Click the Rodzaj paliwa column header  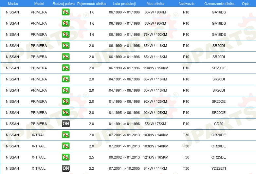pyautogui.click(x=64, y=4)
